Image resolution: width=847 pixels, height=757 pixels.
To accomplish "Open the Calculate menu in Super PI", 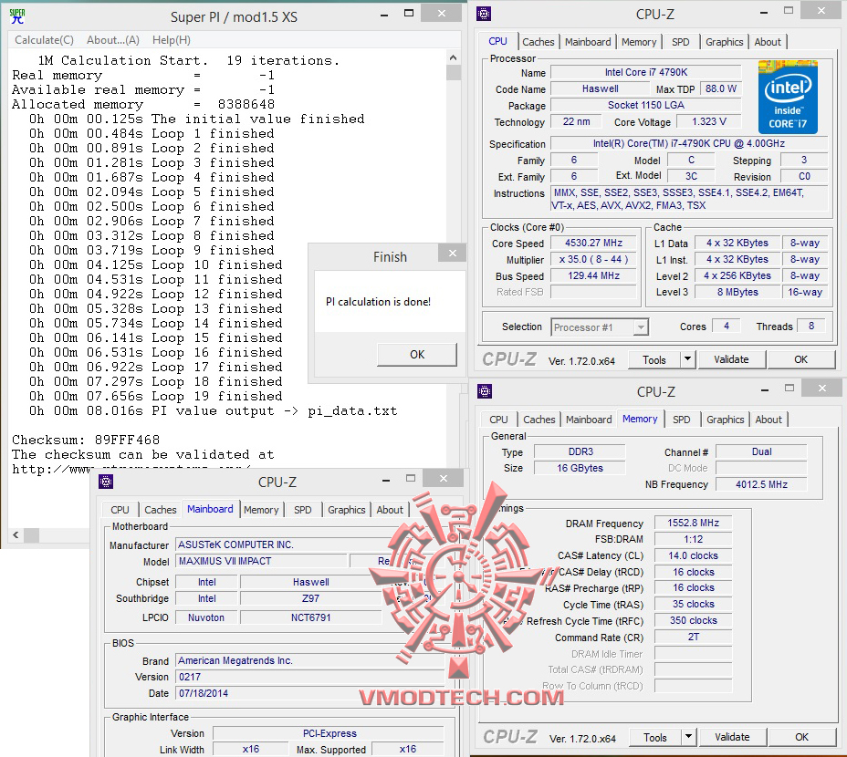I will (x=45, y=40).
